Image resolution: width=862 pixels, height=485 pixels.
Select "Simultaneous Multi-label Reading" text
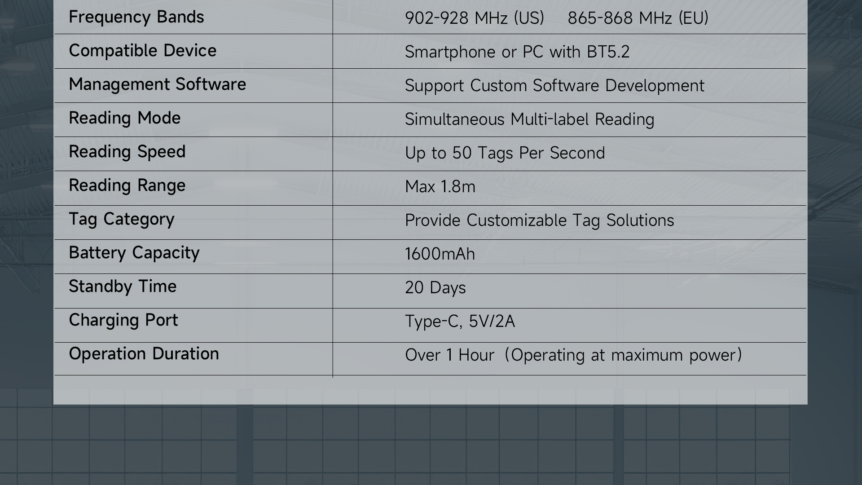(x=529, y=119)
